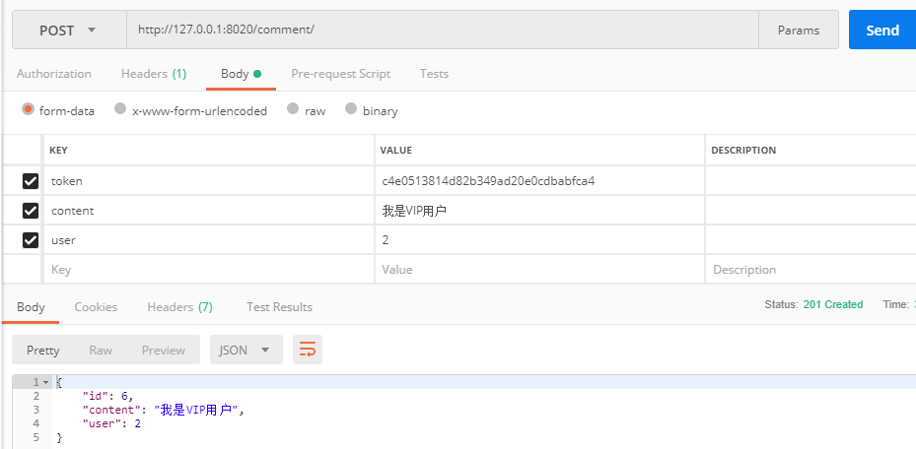Open the response Headers (7) tab

tap(179, 307)
